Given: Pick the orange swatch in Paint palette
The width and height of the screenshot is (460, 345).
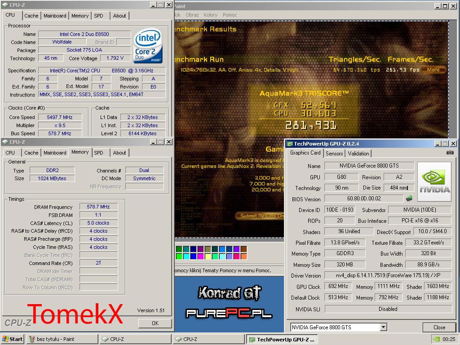Looking at the screenshot, I should point(244,257).
